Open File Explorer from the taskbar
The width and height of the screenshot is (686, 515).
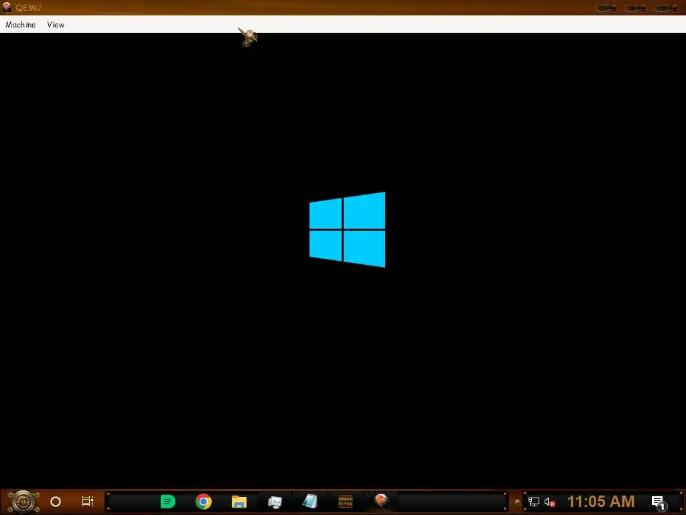239,502
